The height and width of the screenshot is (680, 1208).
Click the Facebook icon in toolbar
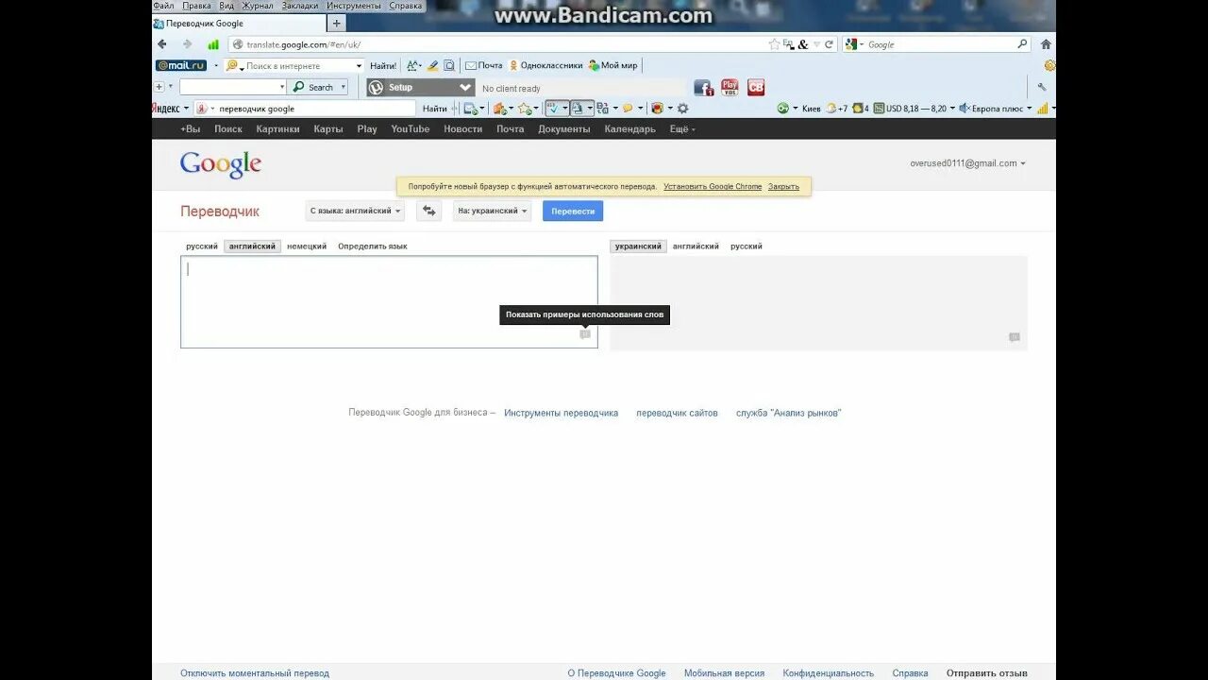pyautogui.click(x=704, y=87)
